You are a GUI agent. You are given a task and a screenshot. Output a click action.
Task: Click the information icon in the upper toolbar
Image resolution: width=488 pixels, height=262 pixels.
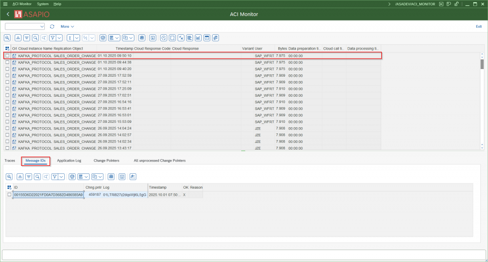pos(153,38)
